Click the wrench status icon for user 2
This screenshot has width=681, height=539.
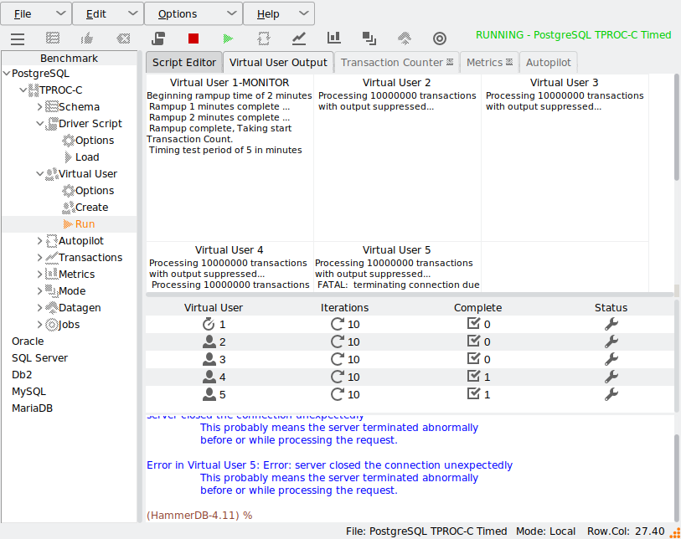pos(611,341)
